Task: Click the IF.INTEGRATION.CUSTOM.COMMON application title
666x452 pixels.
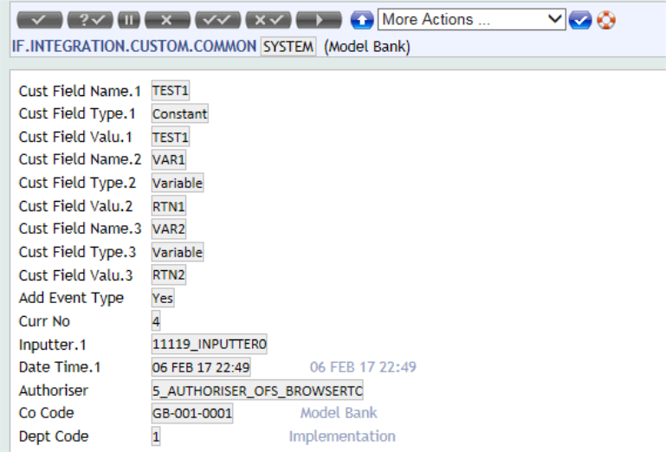Action: pos(134,47)
